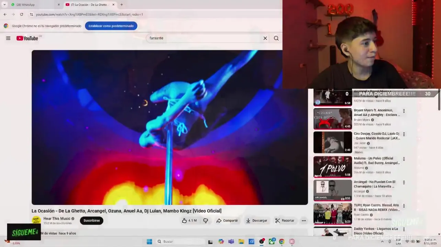Open Arcangel channel name under Chamaquito video

tap(359, 191)
